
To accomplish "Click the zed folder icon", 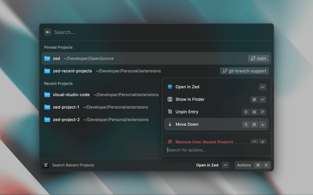I will 47,58.
